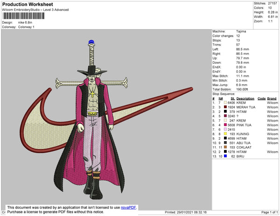
Task: Click the Trims value 57
Action: [x=238, y=45]
